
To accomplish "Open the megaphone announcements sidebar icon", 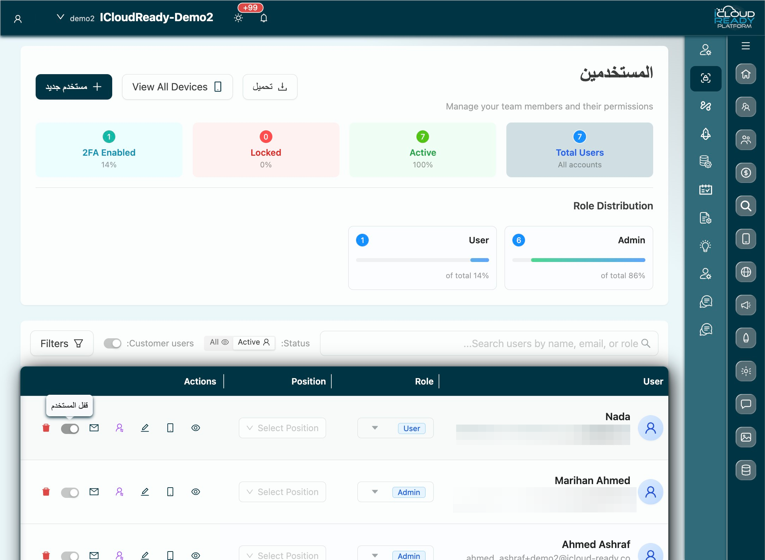I will (746, 305).
